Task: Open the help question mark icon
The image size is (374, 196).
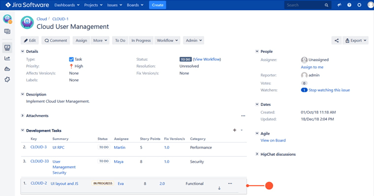Action: pos(349,5)
